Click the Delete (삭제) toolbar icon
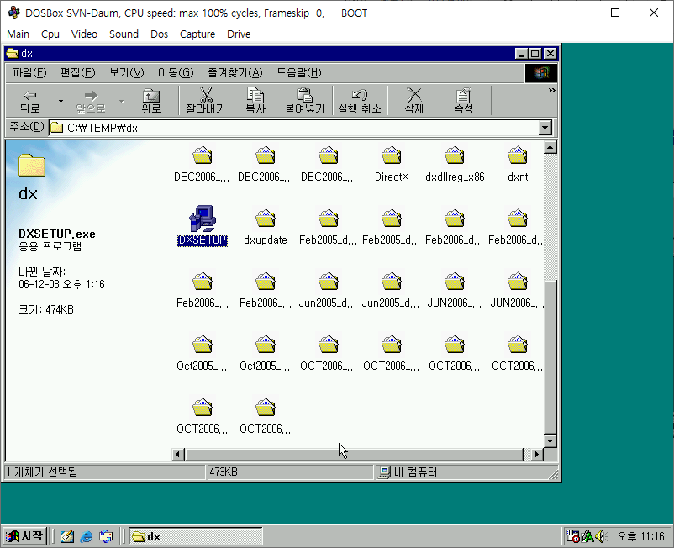 click(414, 102)
